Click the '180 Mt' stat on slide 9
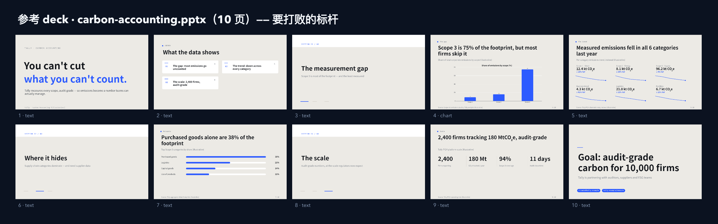Image resolution: width=718 pixels, height=224 pixels. (477, 159)
